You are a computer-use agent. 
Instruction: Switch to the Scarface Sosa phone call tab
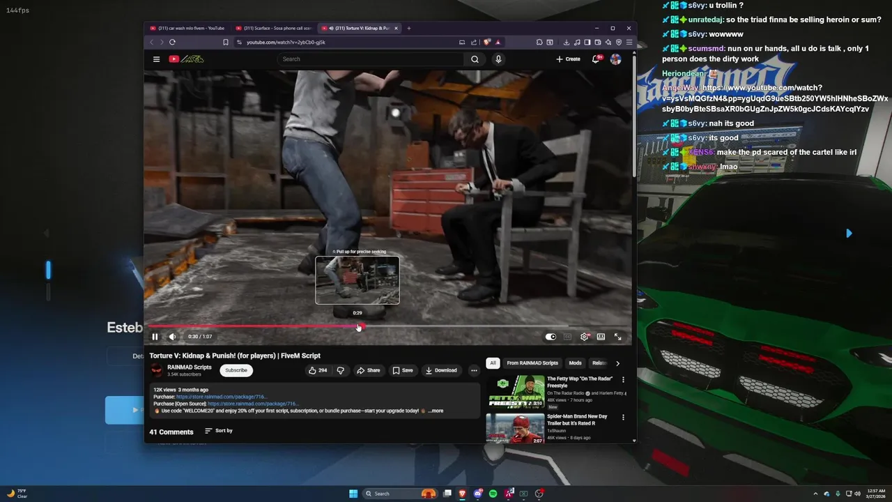pos(274,28)
